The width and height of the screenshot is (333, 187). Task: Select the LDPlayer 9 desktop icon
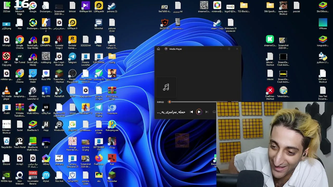[72, 24]
